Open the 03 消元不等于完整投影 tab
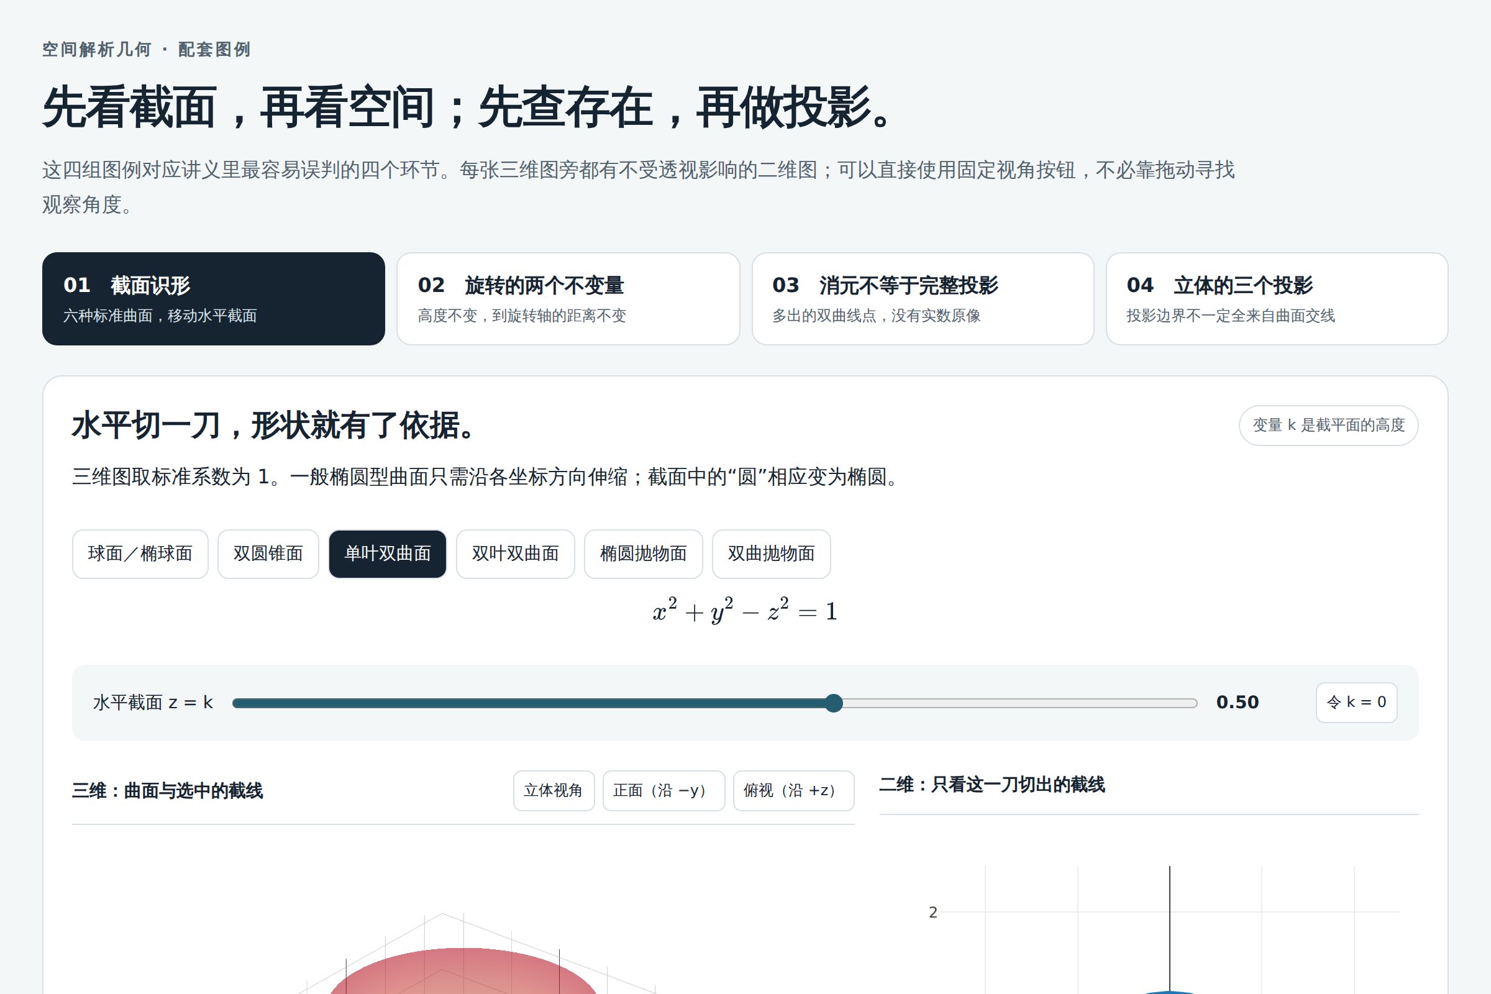This screenshot has width=1491, height=994. [x=923, y=299]
